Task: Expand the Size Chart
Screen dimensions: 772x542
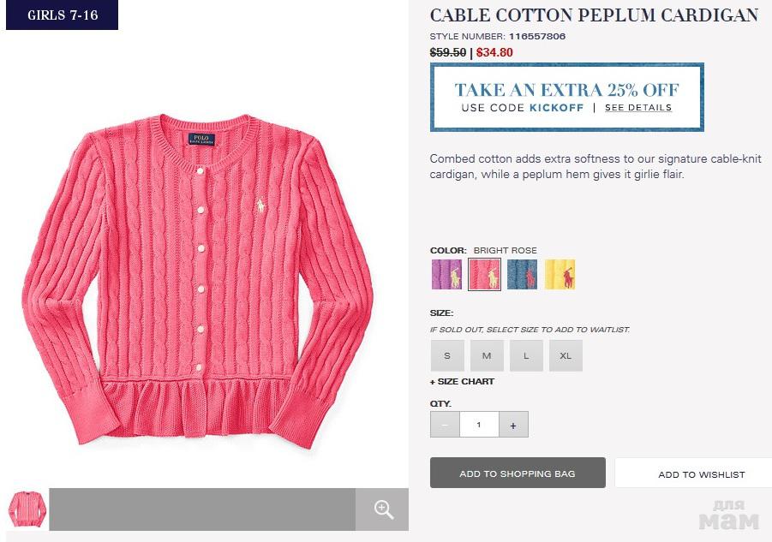Action: click(462, 382)
